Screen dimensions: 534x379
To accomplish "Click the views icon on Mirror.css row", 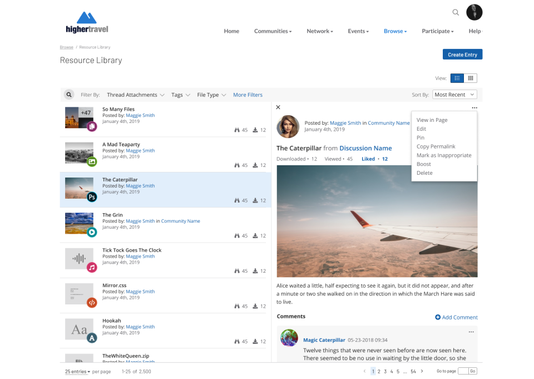I will 237,306.
